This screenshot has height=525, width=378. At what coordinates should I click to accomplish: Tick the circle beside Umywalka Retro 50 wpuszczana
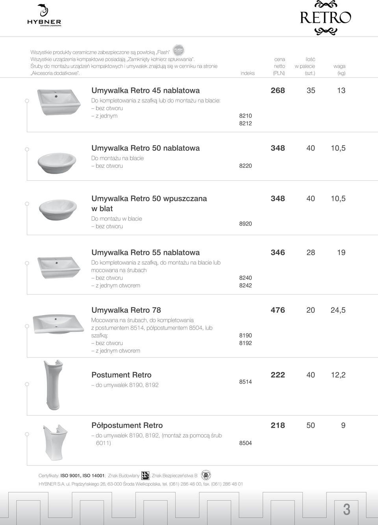[x=27, y=203]
